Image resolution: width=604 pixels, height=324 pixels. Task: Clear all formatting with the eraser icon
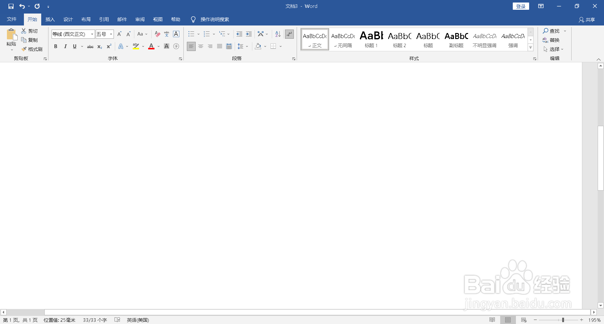click(x=158, y=34)
